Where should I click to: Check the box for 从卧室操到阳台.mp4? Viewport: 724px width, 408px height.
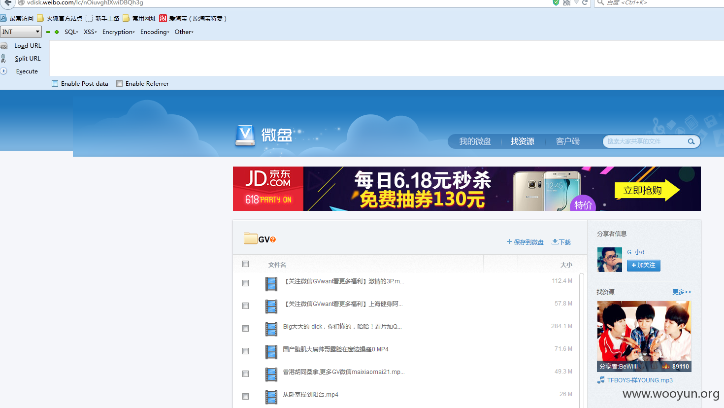point(245,397)
